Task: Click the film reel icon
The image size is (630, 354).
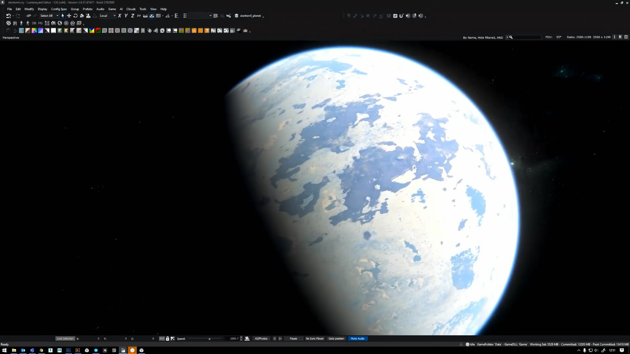Action: (9, 23)
